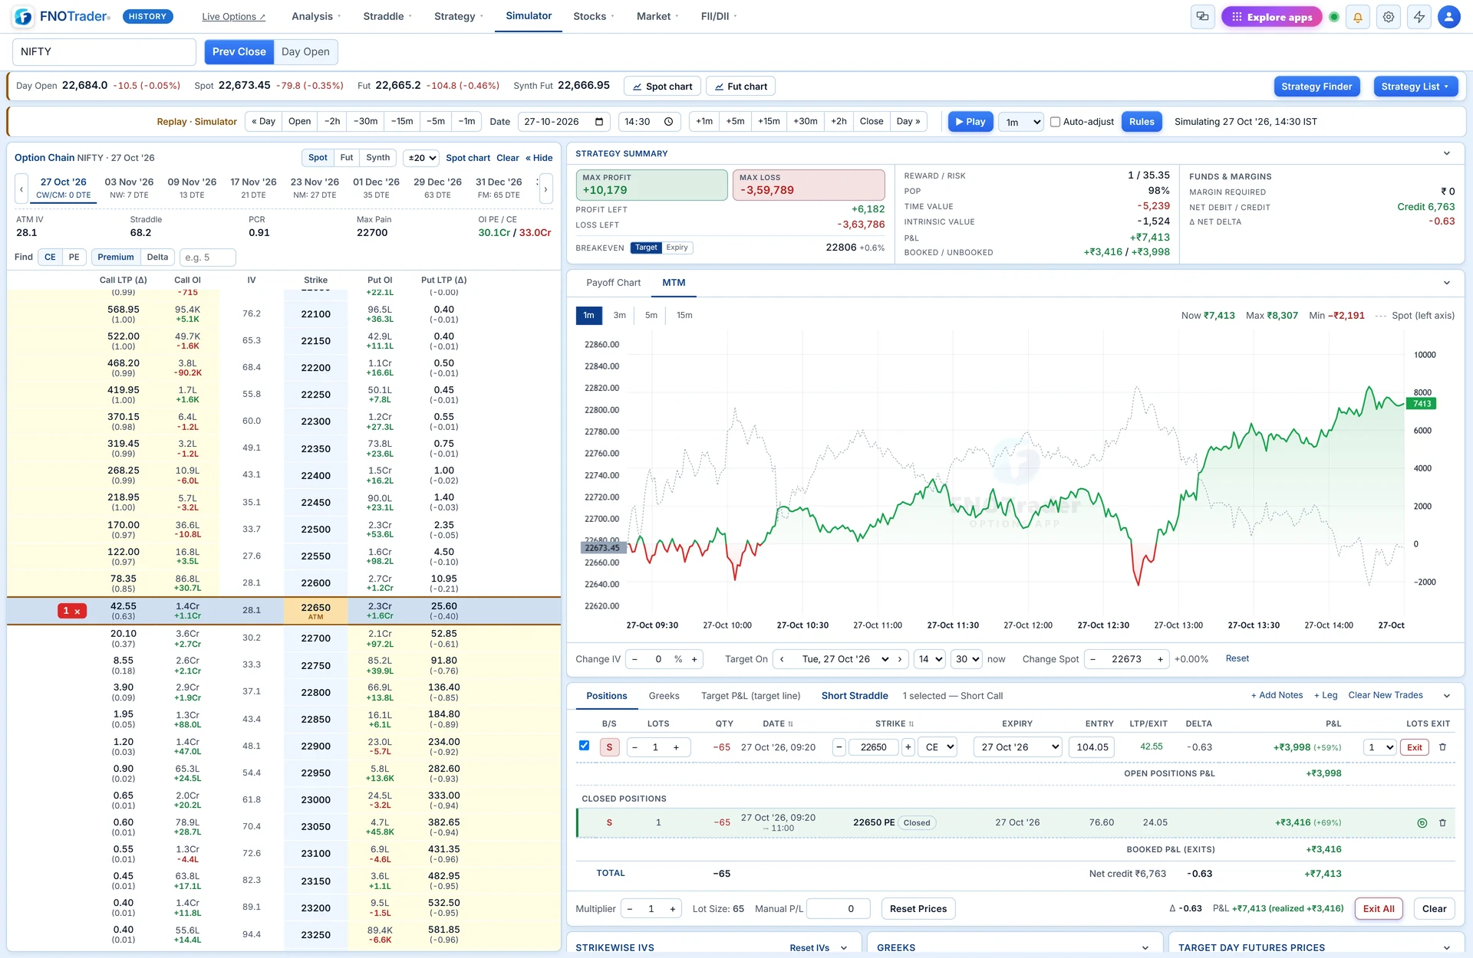Uncheck the 22650 CE position checkbox

pyautogui.click(x=584, y=746)
